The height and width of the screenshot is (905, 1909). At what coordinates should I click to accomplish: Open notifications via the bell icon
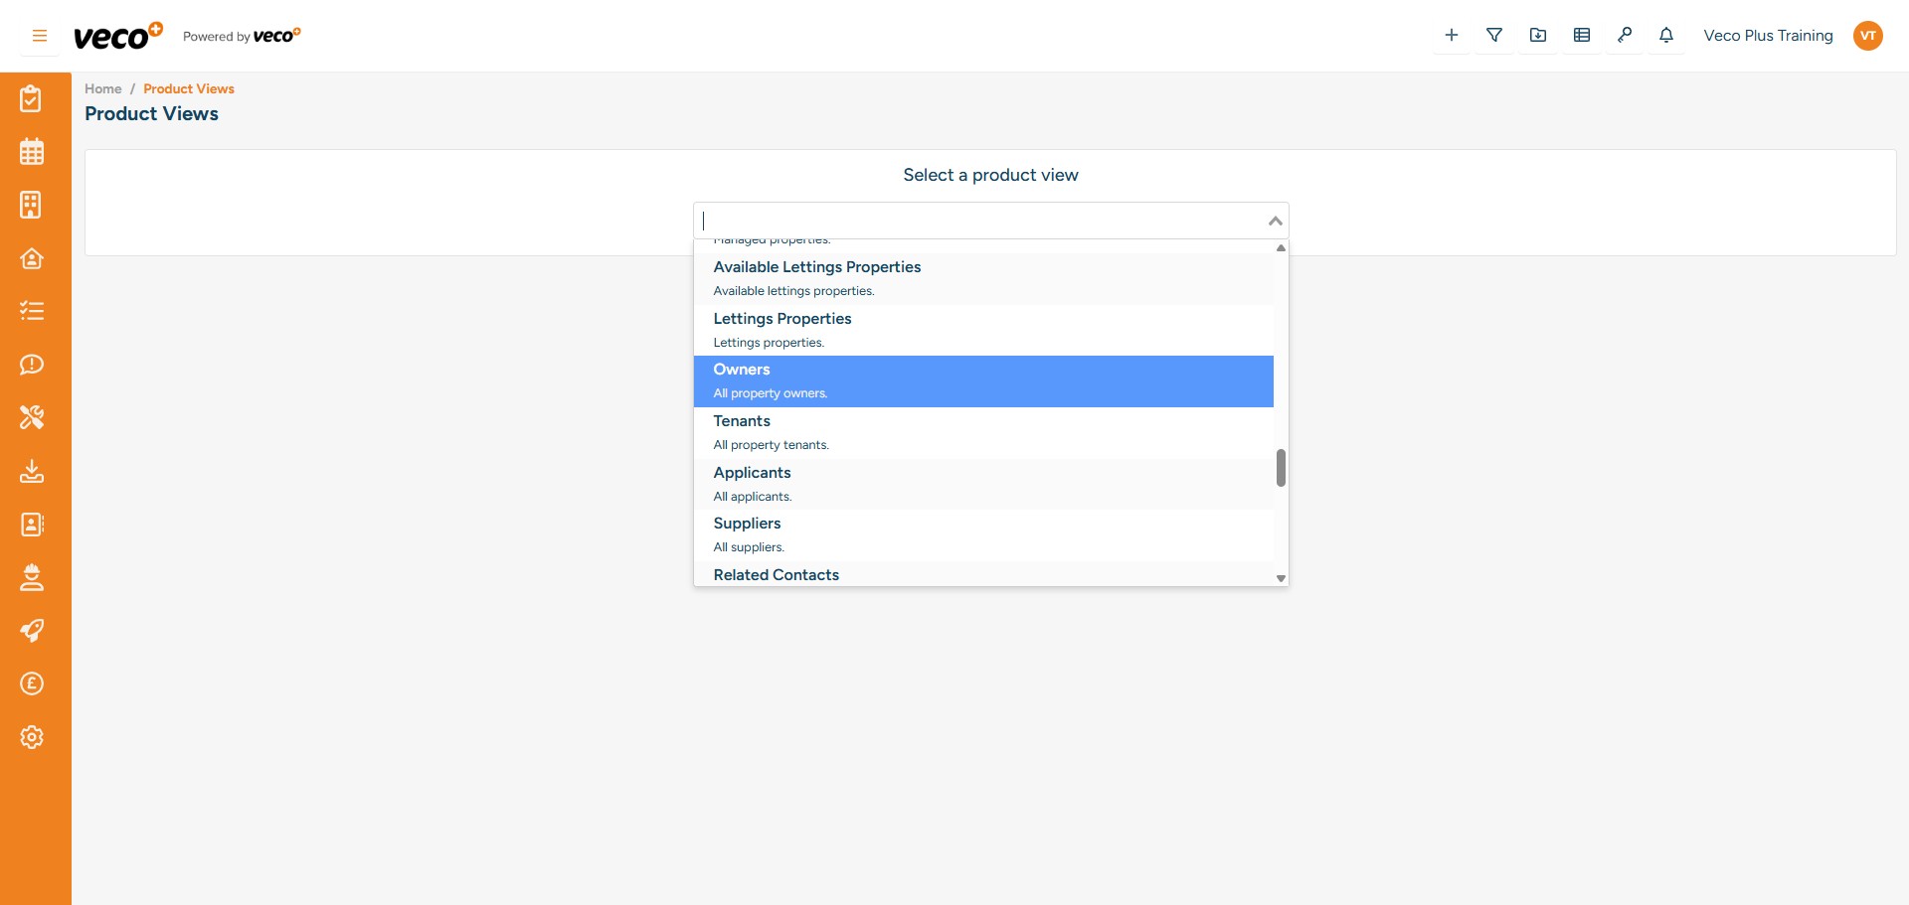[1665, 34]
